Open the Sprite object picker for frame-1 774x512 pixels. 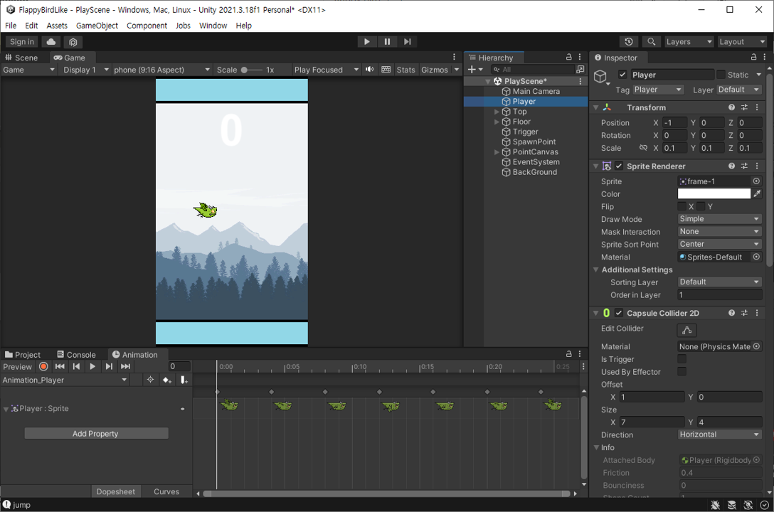click(x=756, y=181)
